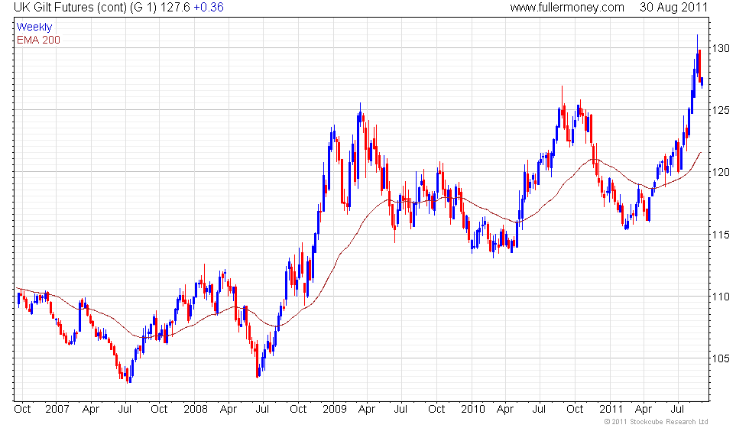
Task: Click the 105 price axis label
Action: coord(721,358)
